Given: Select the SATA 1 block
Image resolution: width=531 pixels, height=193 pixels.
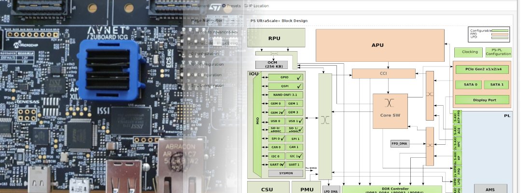Looking at the screenshot, I should pyautogui.click(x=496, y=84).
